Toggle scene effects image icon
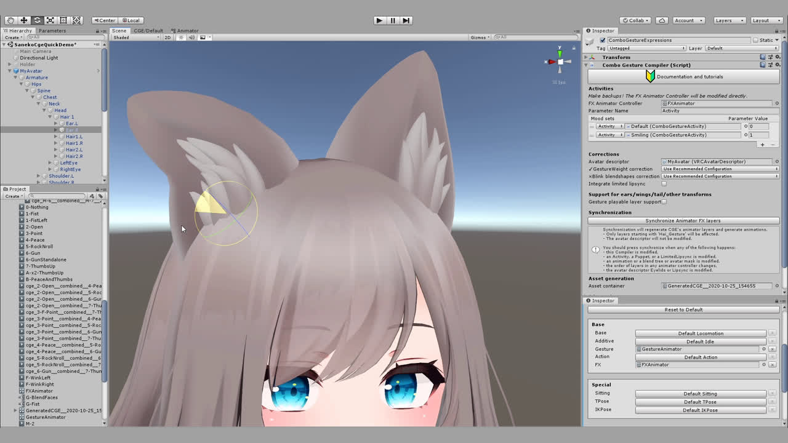 [203, 38]
